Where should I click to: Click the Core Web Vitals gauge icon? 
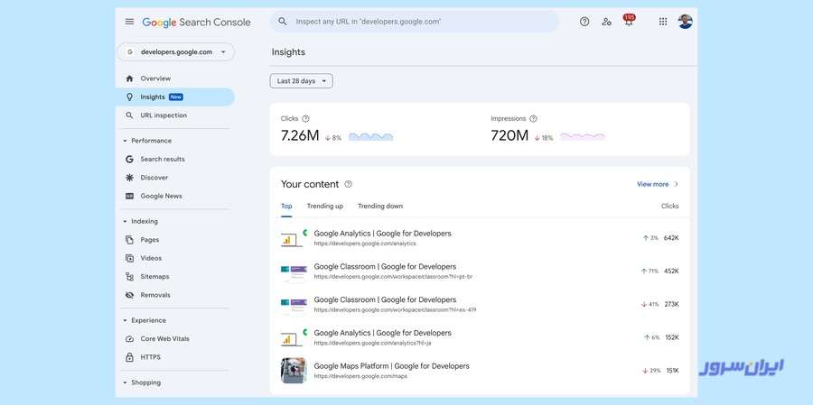coord(129,339)
